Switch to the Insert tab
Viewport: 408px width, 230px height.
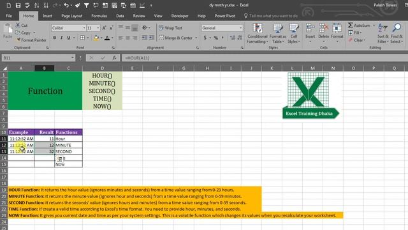point(47,16)
